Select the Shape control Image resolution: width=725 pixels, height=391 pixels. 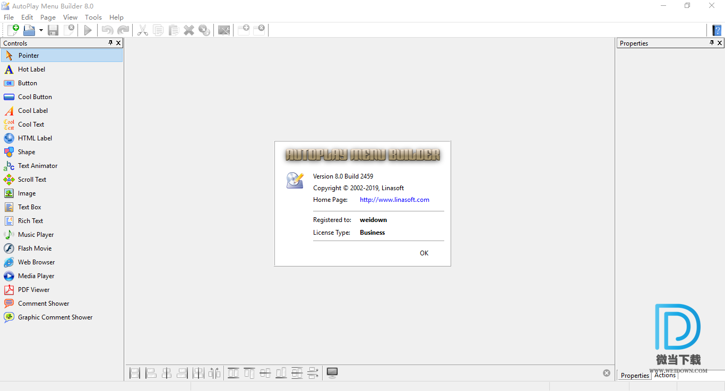pos(62,152)
